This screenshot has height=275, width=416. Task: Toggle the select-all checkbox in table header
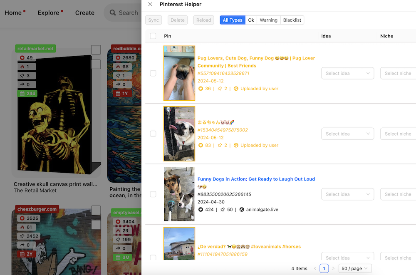[153, 36]
